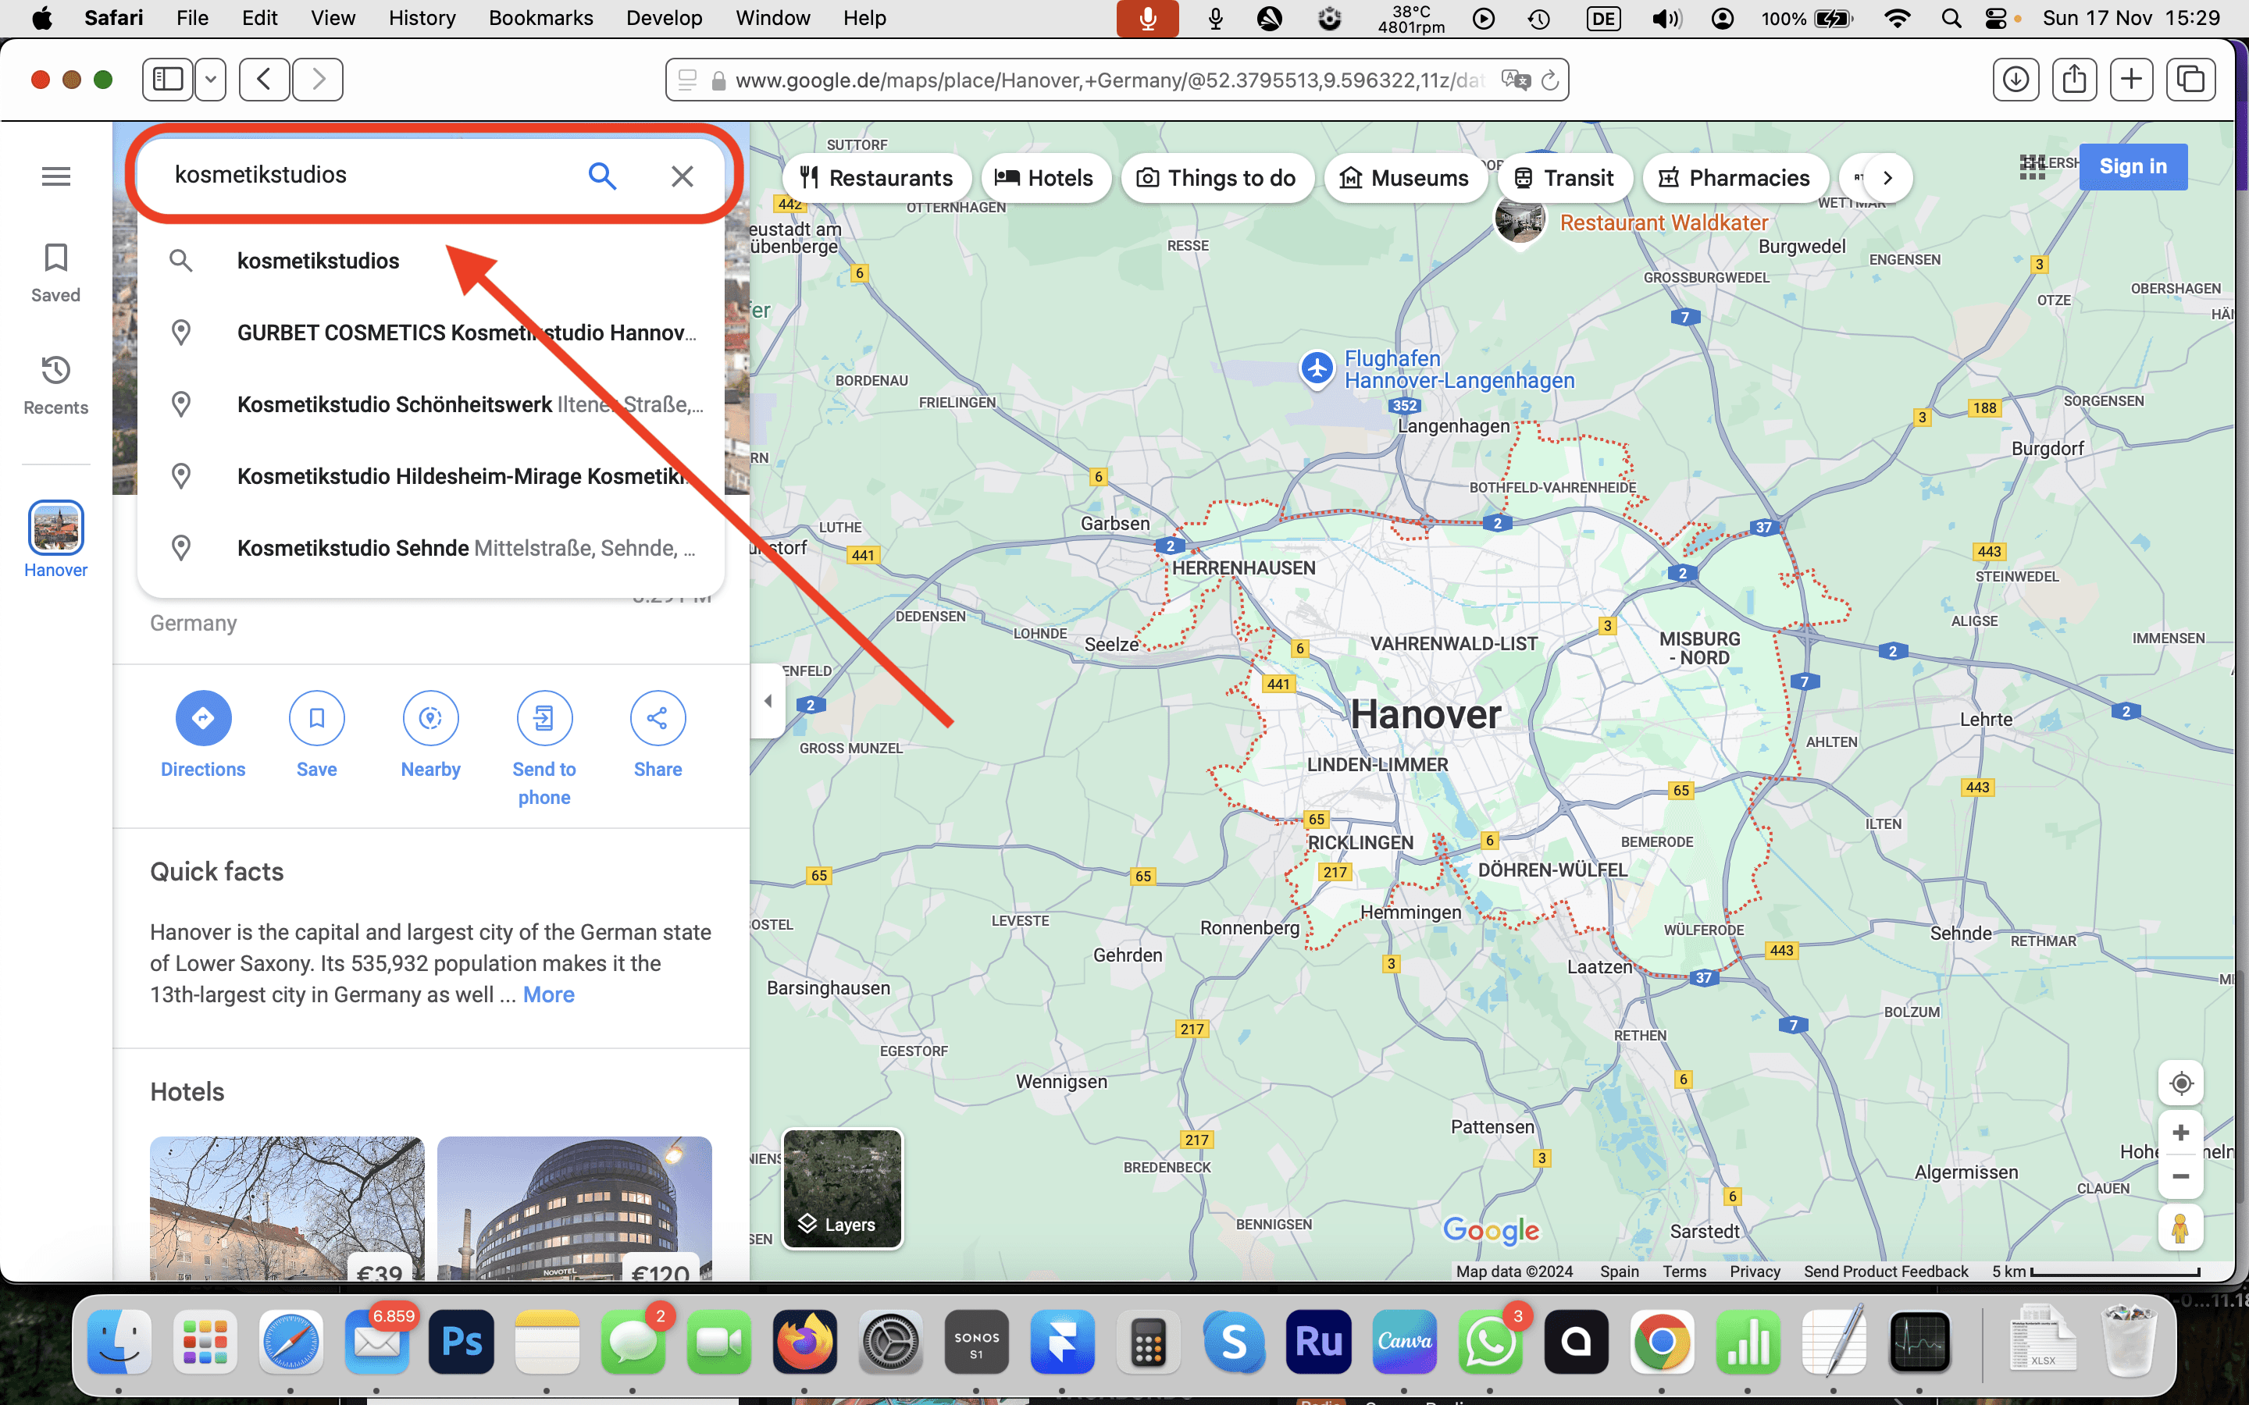Click the Sign in button
The image size is (2249, 1405).
pyautogui.click(x=2132, y=166)
